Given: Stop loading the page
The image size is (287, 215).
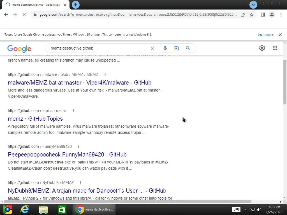Looking at the screenshot, I should (24, 15).
